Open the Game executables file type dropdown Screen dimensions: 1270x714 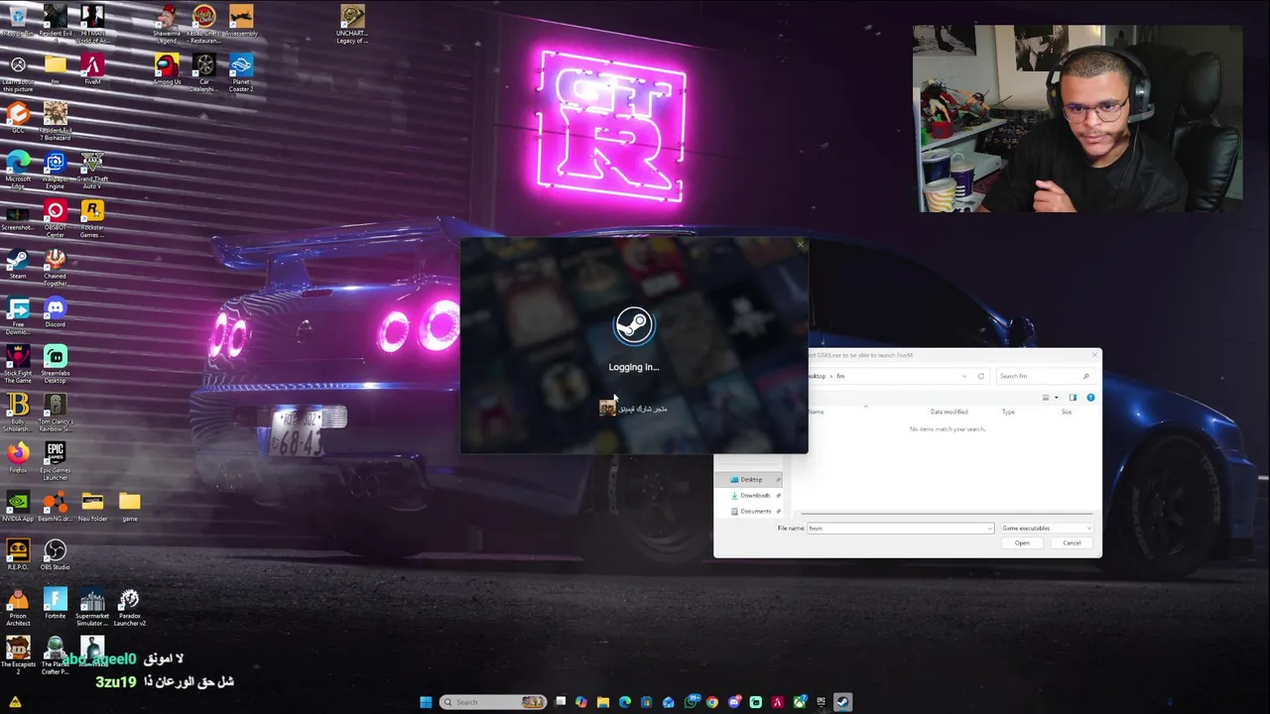[x=1046, y=528]
